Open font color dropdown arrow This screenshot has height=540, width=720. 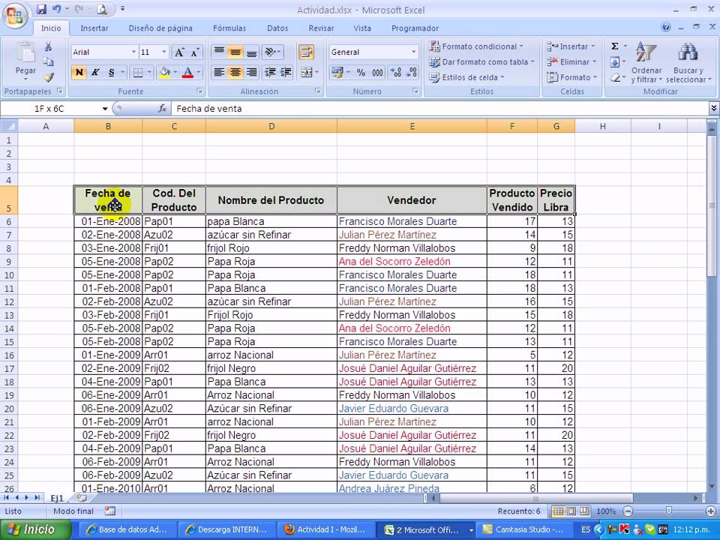click(198, 72)
